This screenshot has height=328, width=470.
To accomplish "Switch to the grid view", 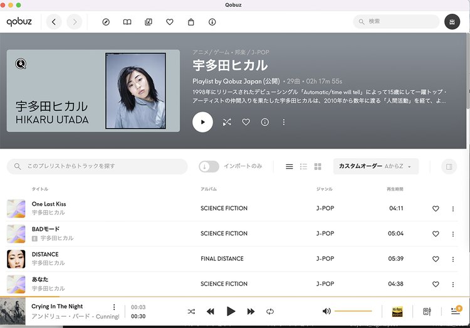I will 318,167.
